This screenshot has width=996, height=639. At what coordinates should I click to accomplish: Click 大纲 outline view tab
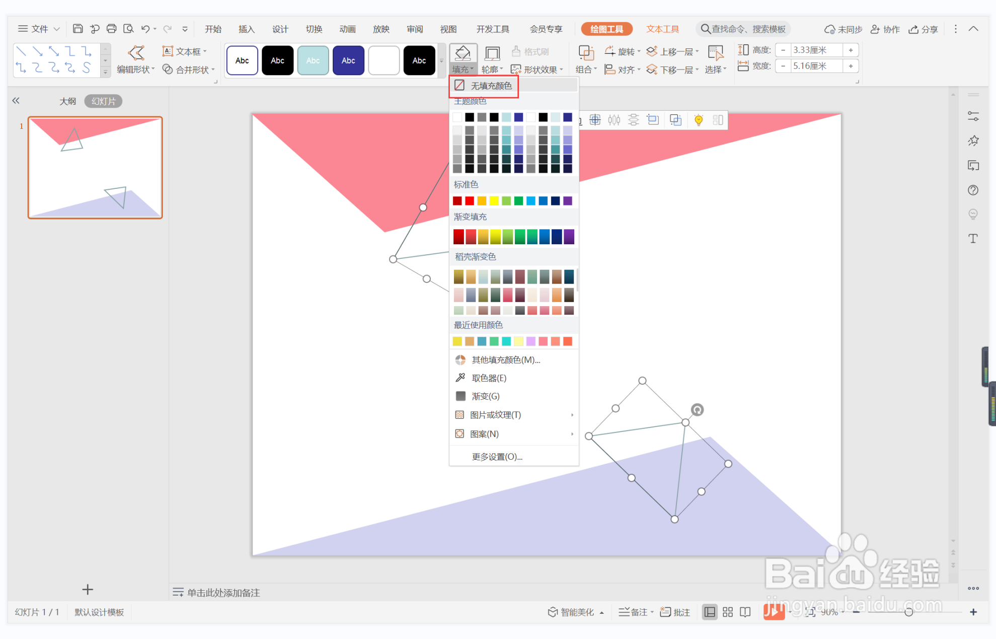(65, 101)
